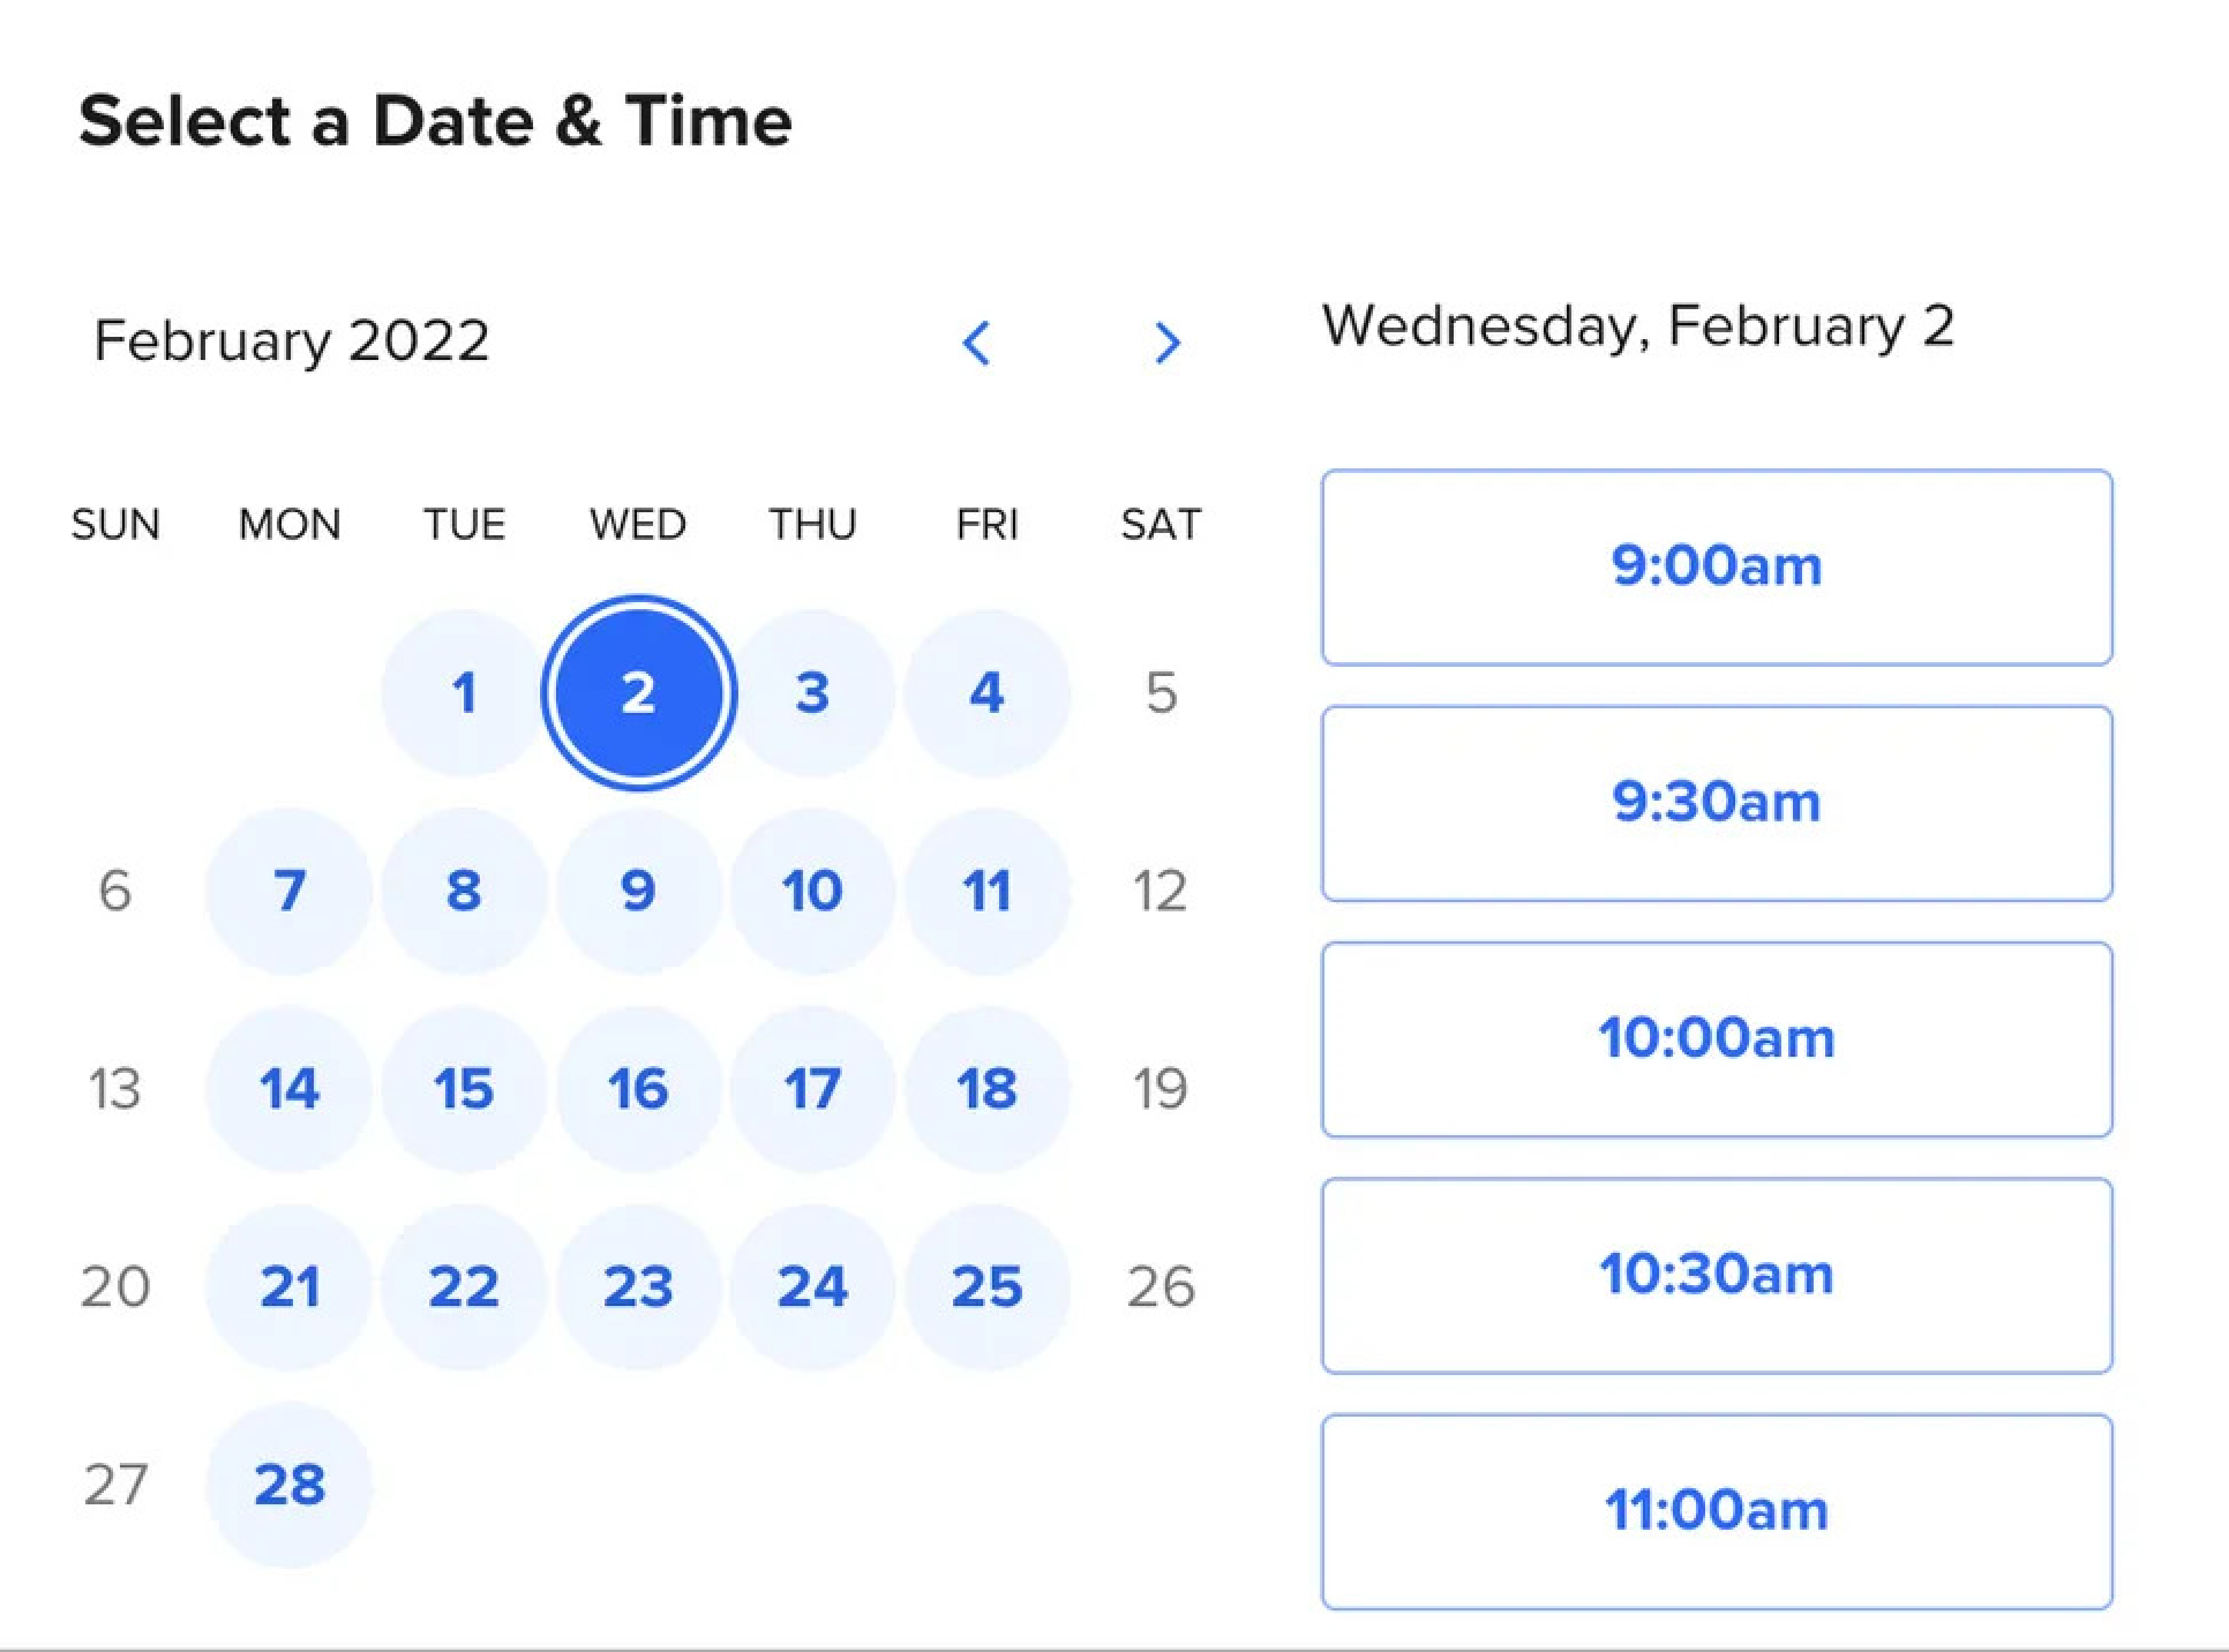Click the highlighted date February 2
The height and width of the screenshot is (1652, 2229).
pyautogui.click(x=638, y=693)
